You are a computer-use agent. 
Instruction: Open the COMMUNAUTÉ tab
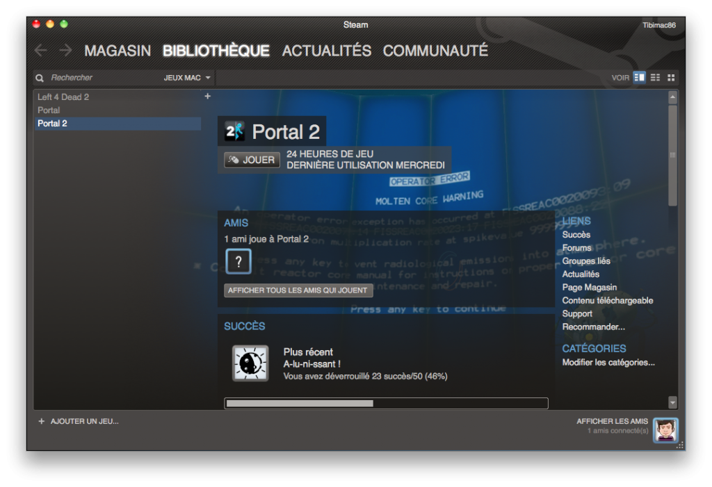click(x=435, y=51)
